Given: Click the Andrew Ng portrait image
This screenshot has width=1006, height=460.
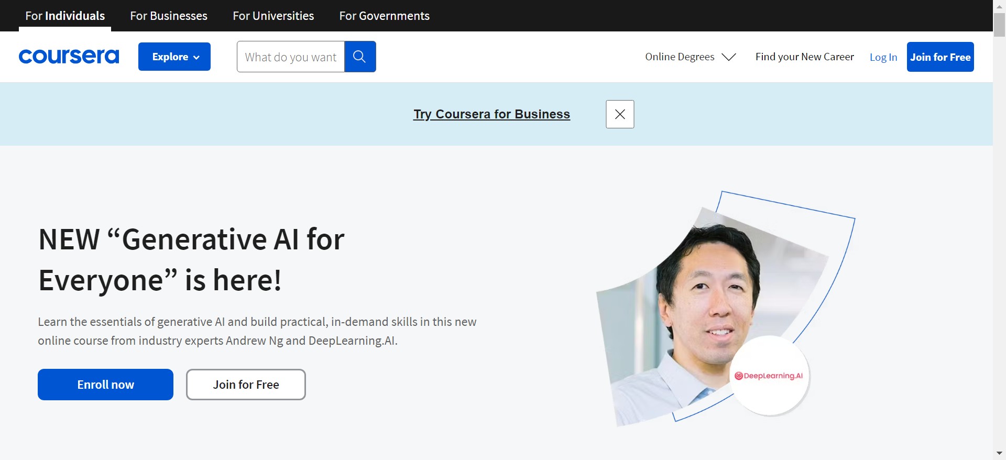Looking at the screenshot, I should 702,304.
